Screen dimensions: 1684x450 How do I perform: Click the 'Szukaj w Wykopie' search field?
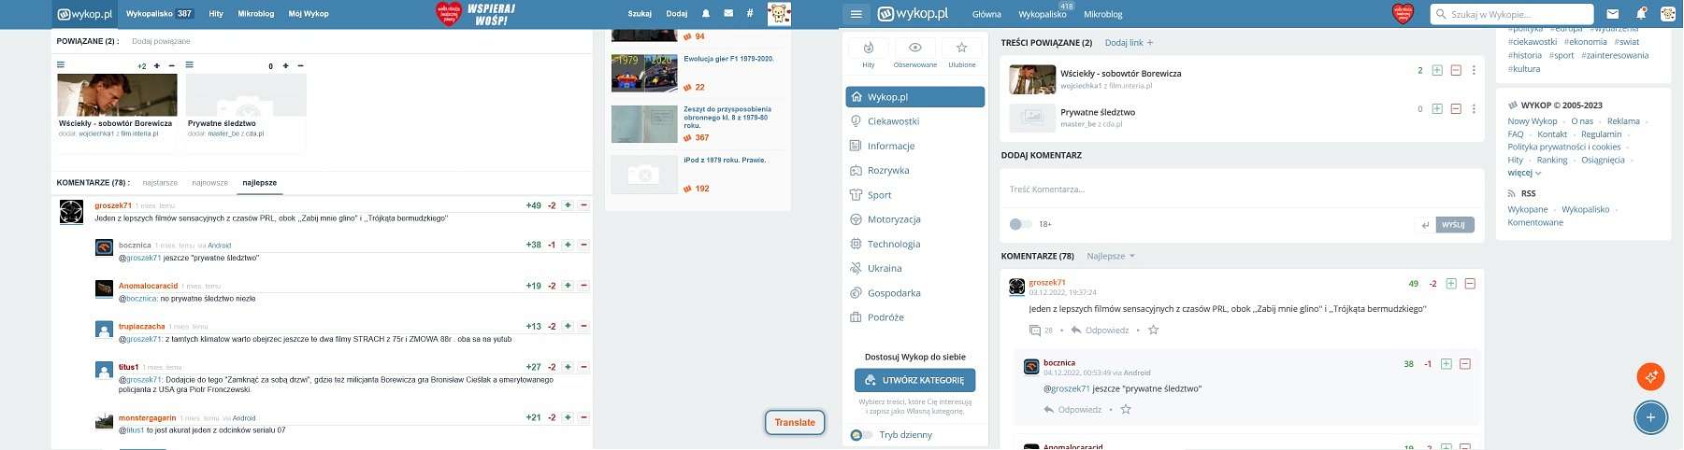pyautogui.click(x=1512, y=14)
